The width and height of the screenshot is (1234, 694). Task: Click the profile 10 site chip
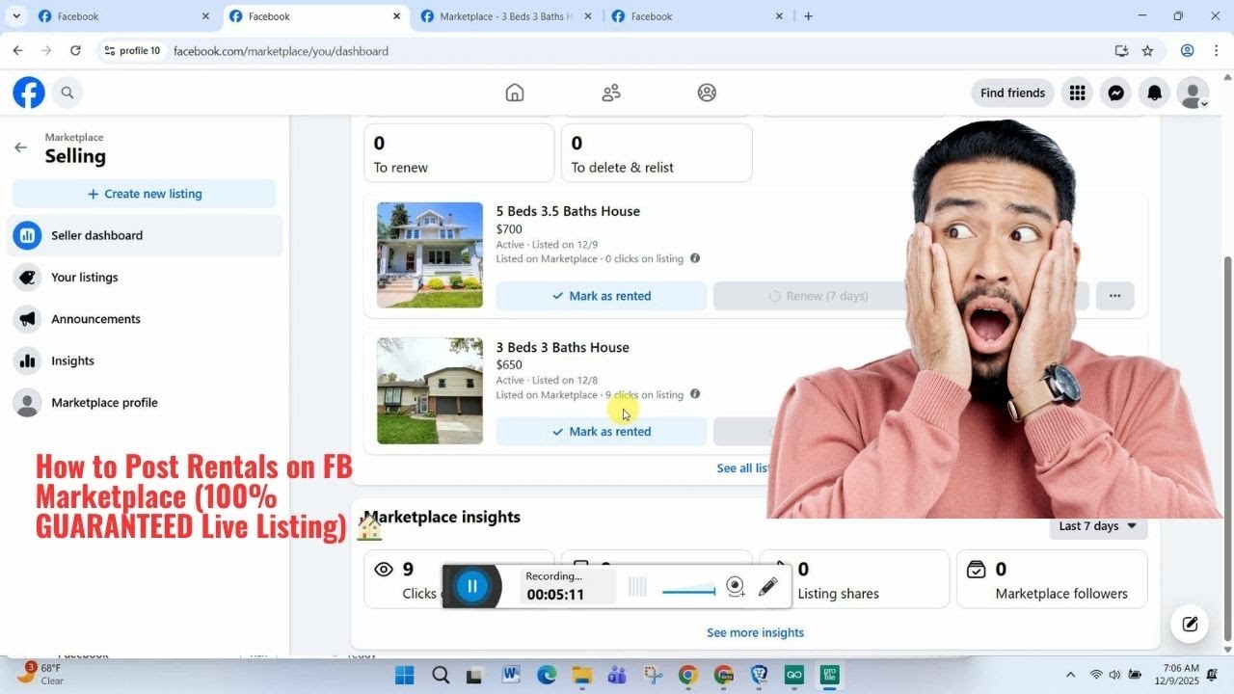coord(132,51)
